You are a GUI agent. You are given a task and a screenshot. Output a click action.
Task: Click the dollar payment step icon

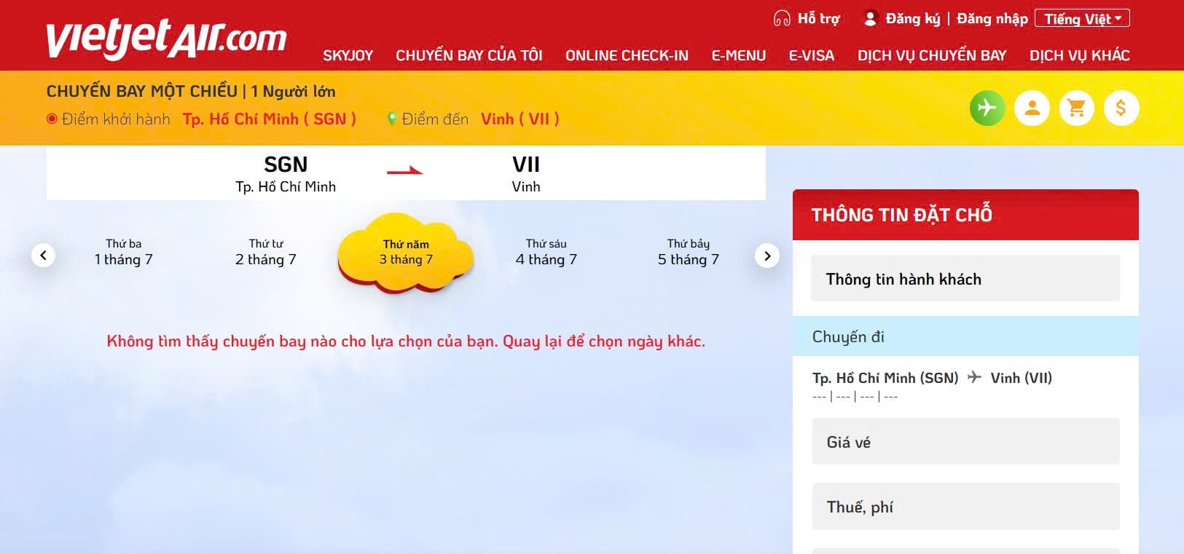[x=1121, y=108]
